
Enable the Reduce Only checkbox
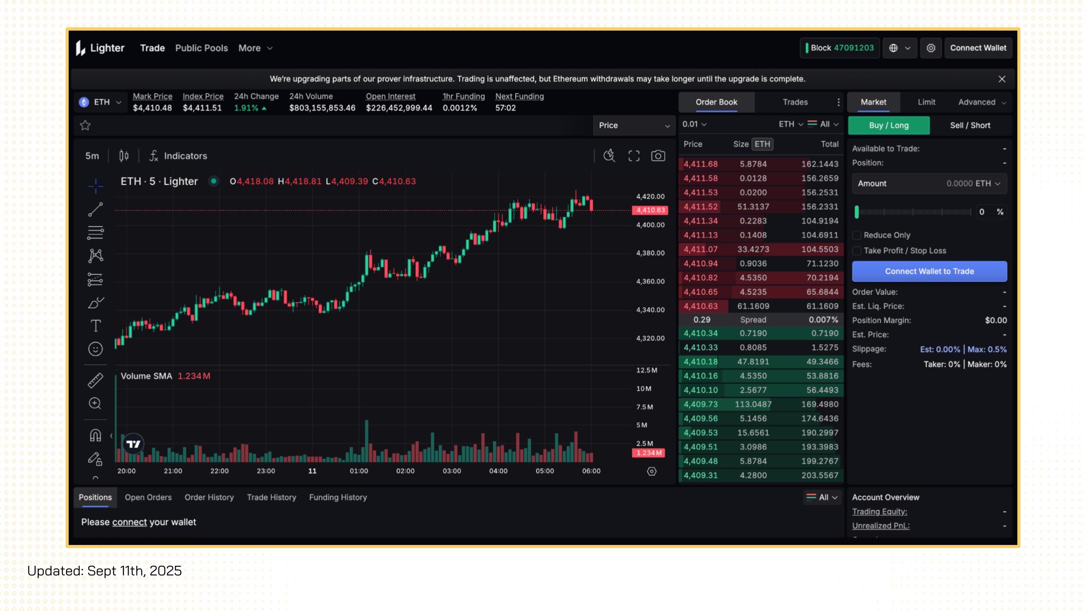click(857, 235)
